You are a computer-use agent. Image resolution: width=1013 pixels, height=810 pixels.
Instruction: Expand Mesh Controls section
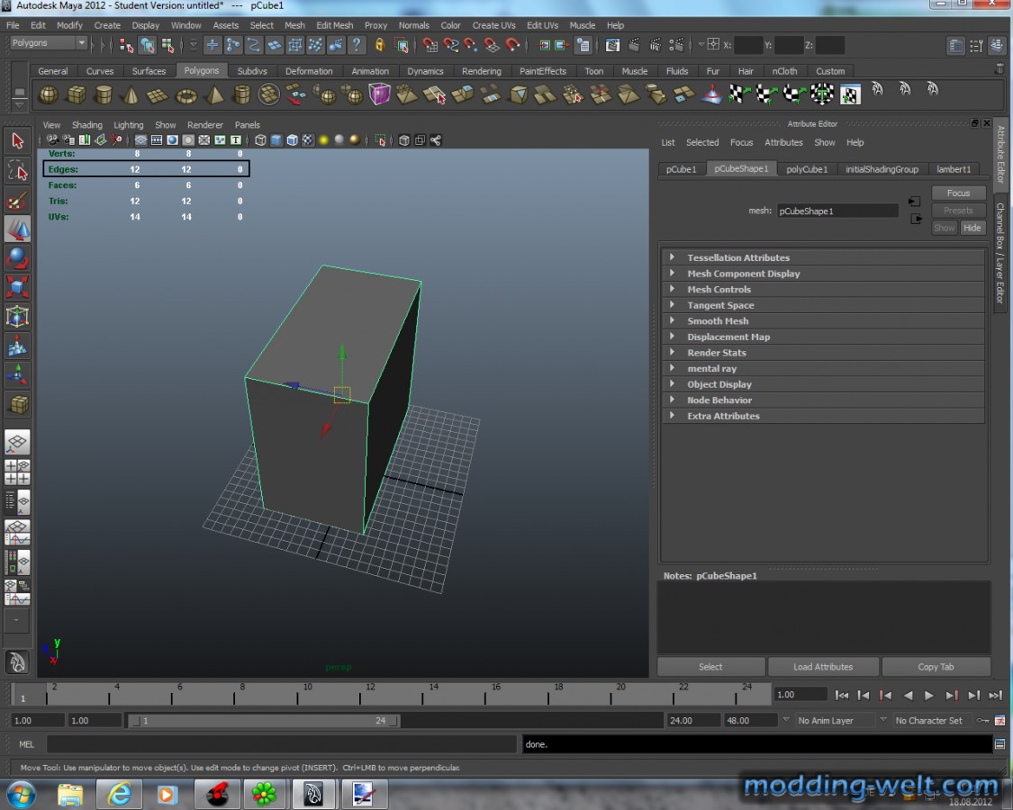coord(823,290)
